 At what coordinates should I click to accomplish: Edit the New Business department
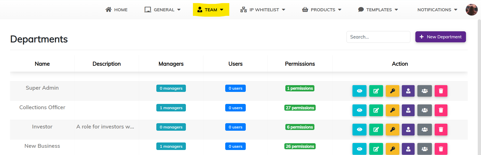[376, 149]
